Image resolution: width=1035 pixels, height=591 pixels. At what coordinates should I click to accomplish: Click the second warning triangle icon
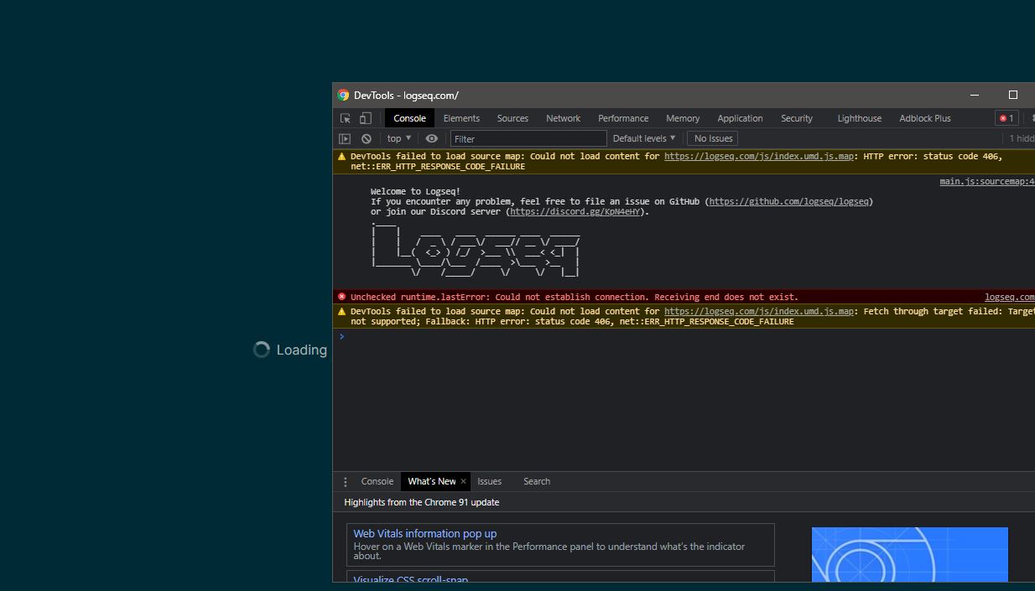click(x=341, y=311)
